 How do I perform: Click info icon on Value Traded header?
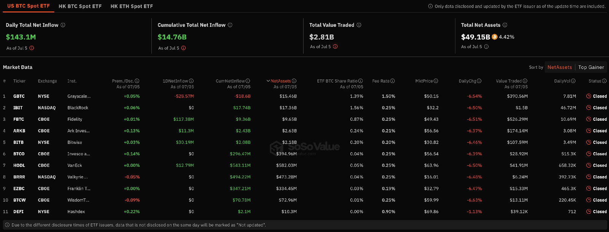pos(525,81)
